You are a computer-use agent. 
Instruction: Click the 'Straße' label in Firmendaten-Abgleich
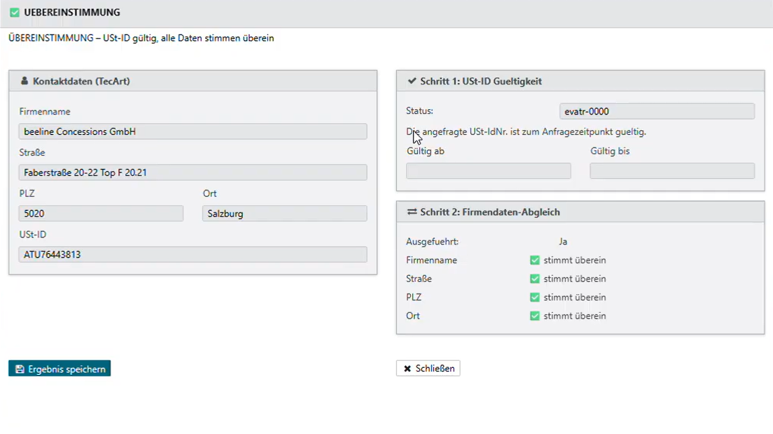[x=419, y=279]
